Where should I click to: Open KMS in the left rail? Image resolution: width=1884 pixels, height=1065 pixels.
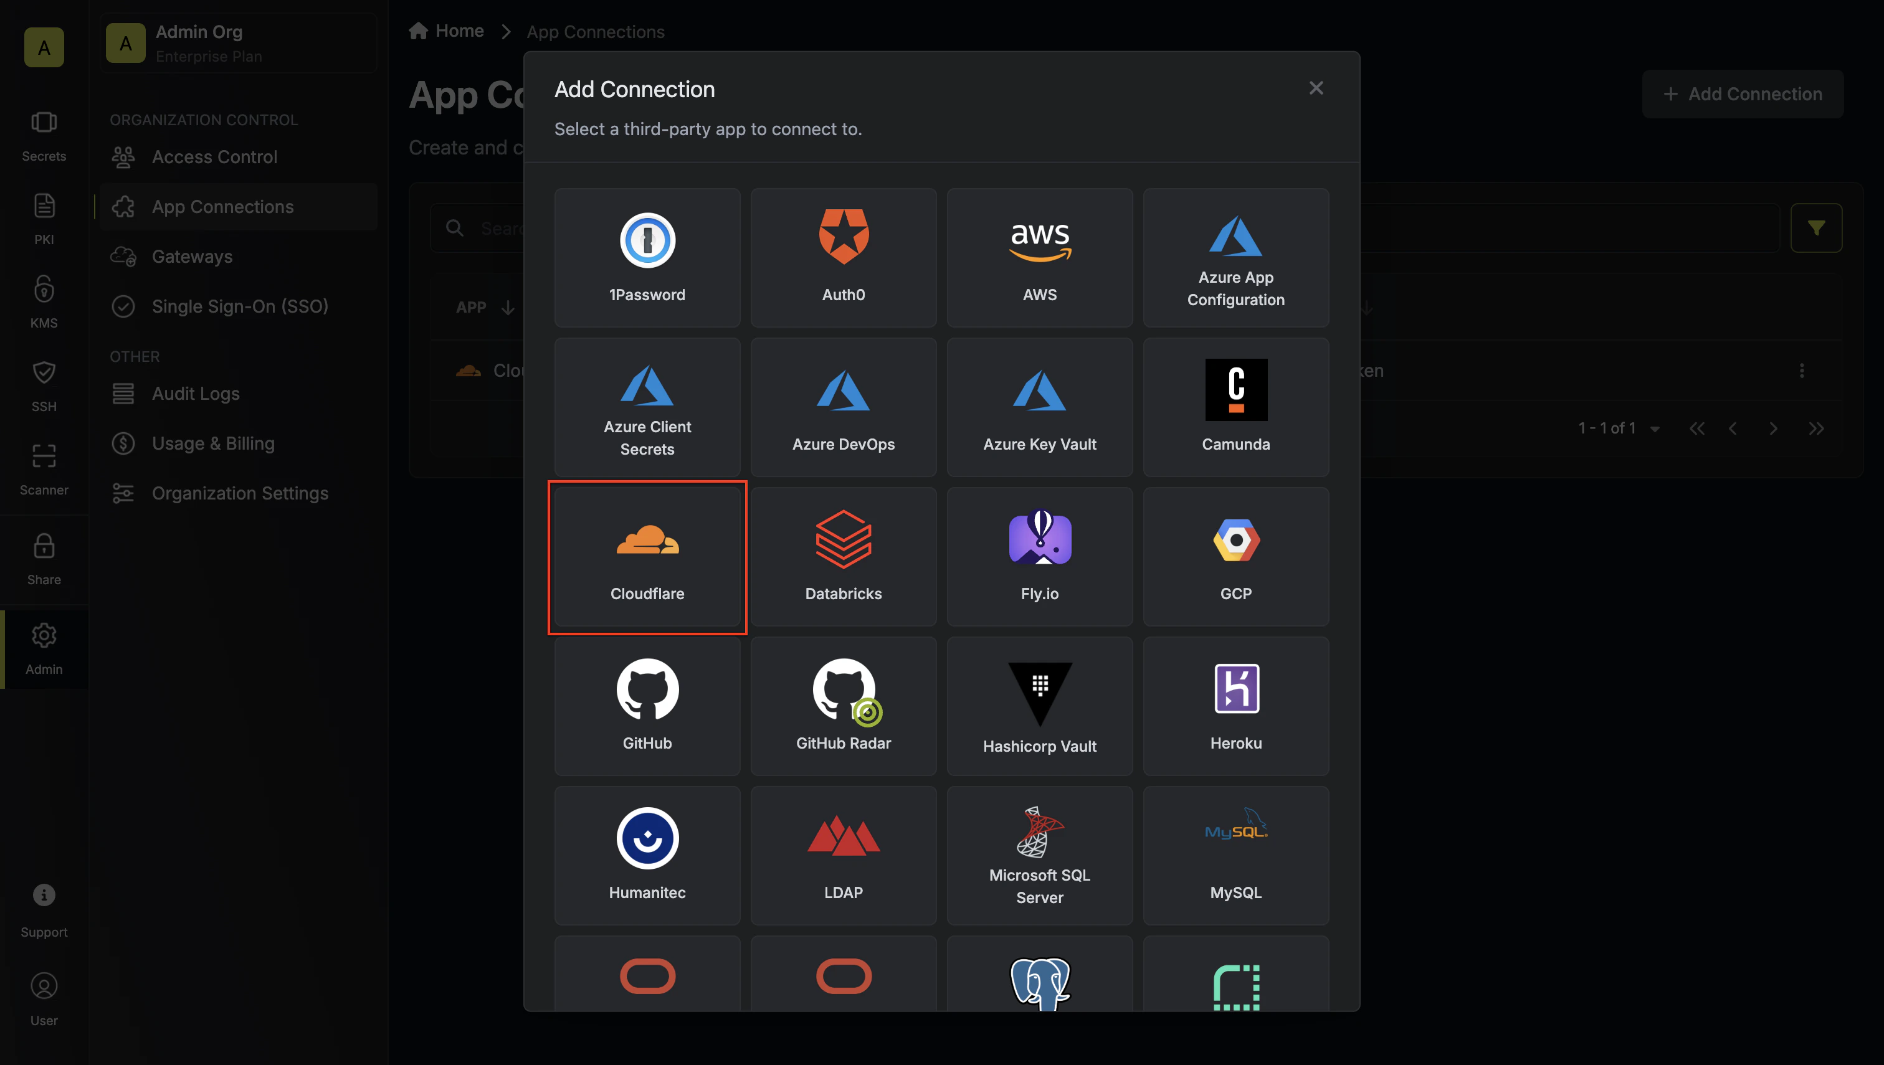tap(44, 303)
